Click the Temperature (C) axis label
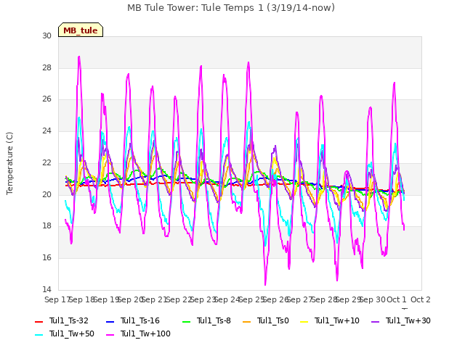 9,163
